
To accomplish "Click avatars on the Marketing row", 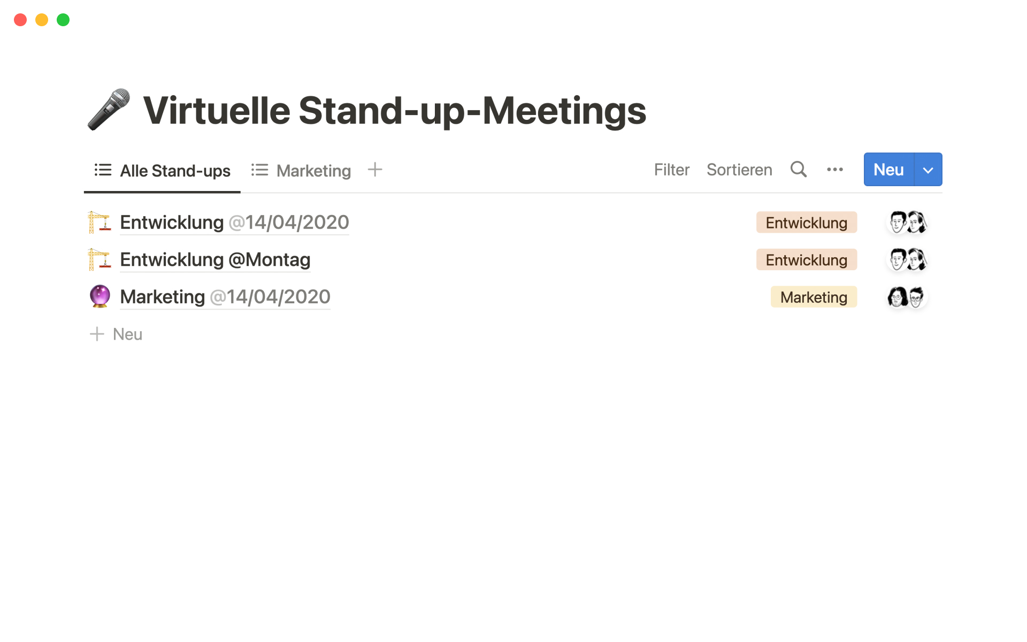I will (x=906, y=297).
